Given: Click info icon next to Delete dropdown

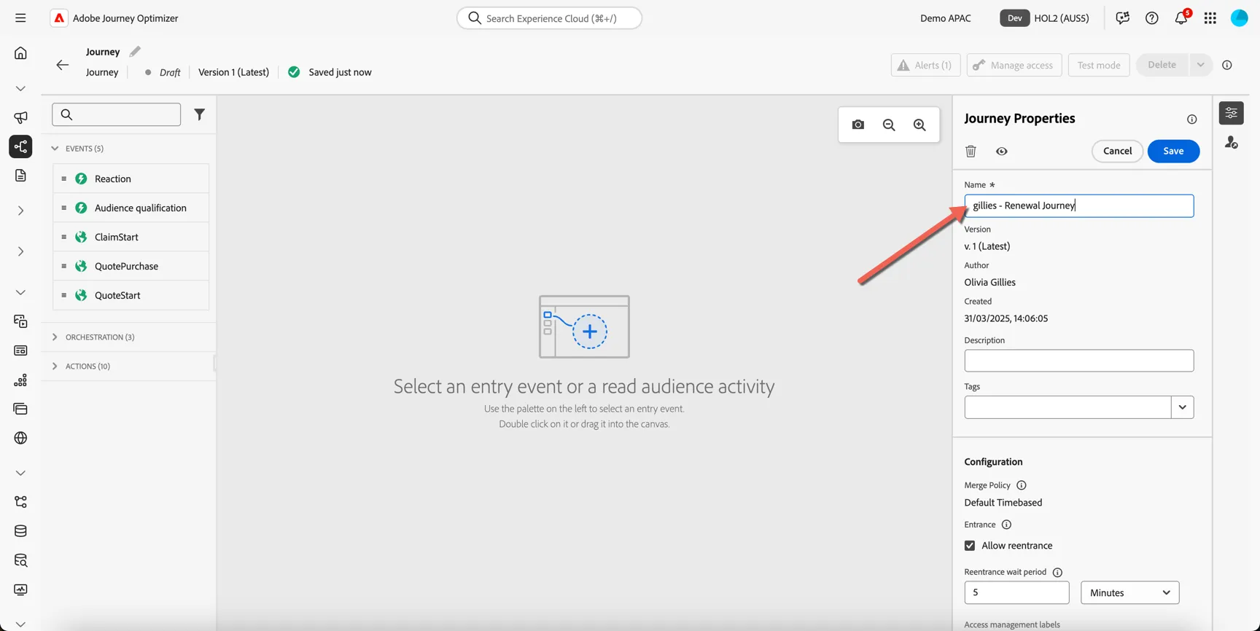Looking at the screenshot, I should click(x=1227, y=65).
